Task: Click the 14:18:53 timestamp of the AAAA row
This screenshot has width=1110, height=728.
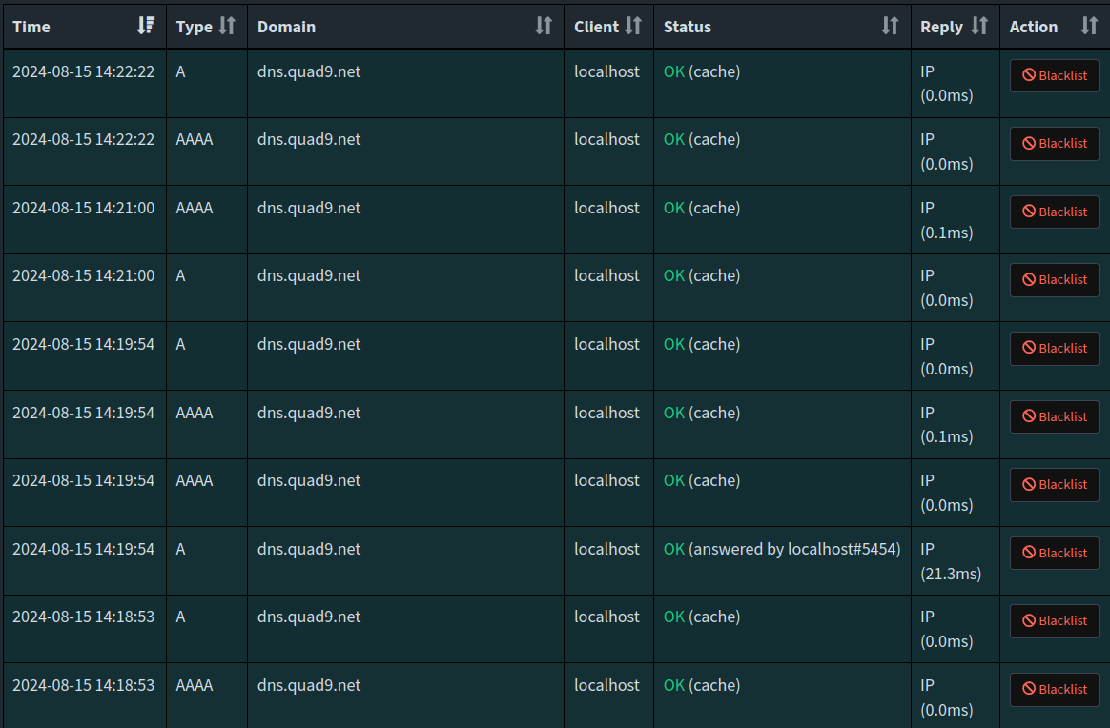Action: pos(83,685)
